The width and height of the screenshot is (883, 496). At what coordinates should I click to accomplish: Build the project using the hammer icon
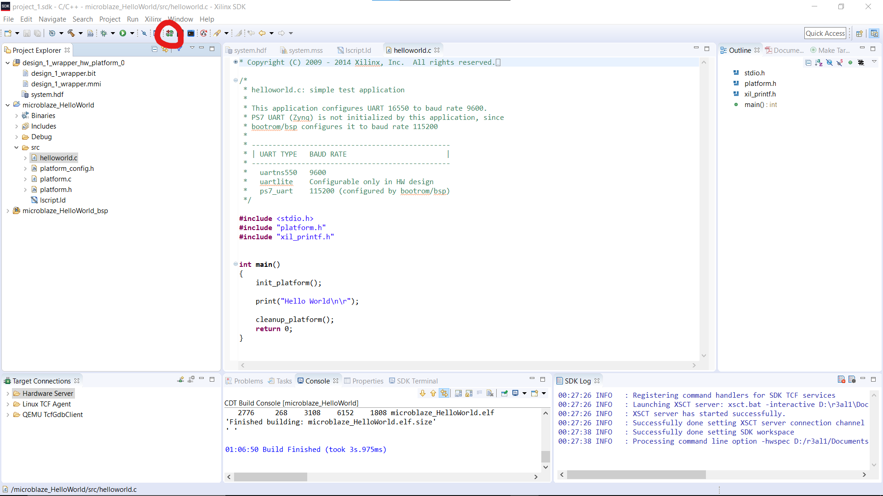(71, 33)
